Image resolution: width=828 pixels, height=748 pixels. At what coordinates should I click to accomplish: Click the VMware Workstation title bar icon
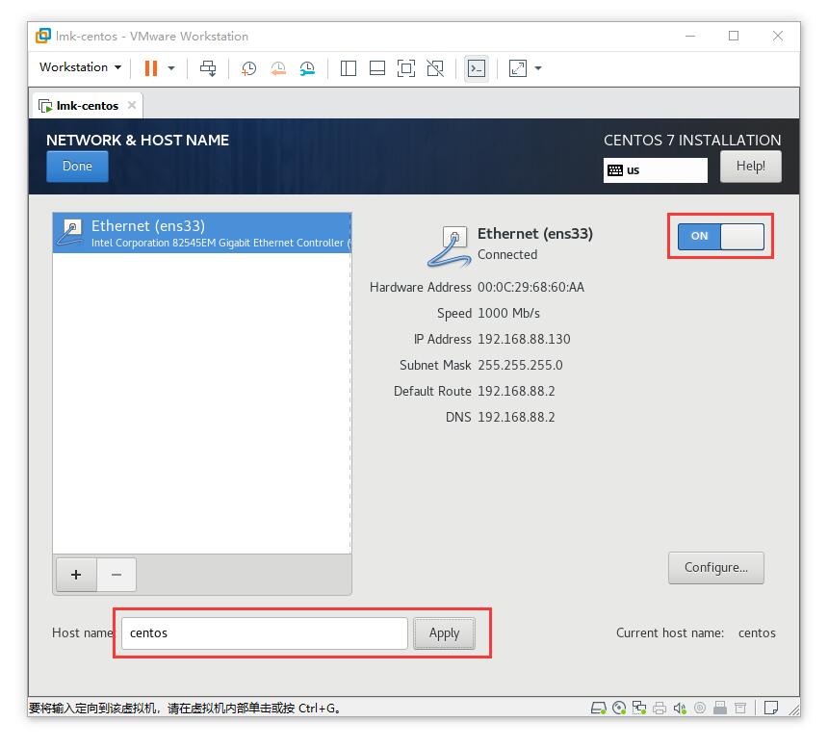click(x=43, y=36)
